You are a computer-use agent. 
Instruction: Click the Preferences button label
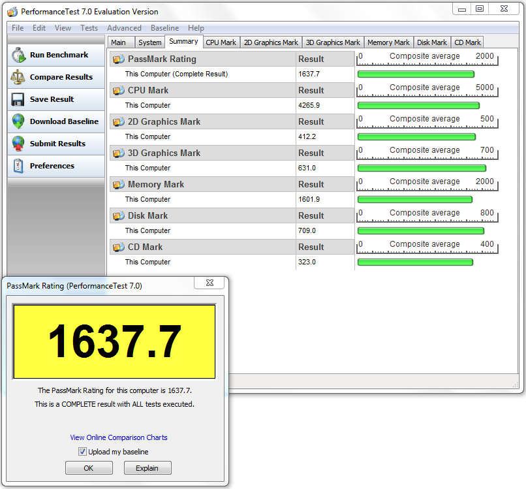(52, 165)
